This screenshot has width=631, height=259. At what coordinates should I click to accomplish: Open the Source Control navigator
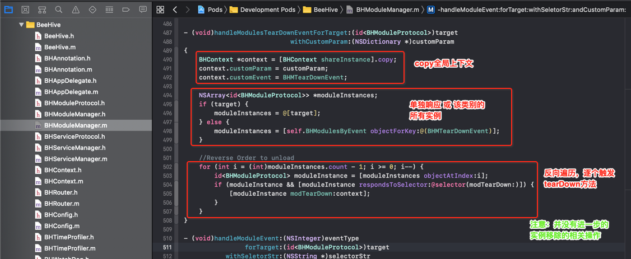coord(25,10)
